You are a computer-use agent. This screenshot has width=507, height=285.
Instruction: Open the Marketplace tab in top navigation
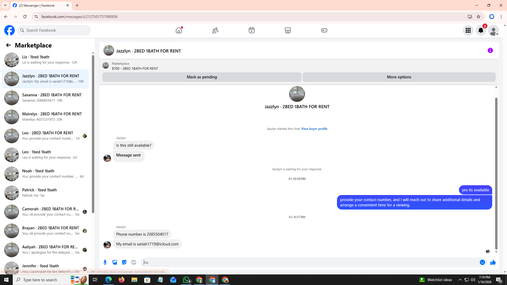[x=288, y=30]
